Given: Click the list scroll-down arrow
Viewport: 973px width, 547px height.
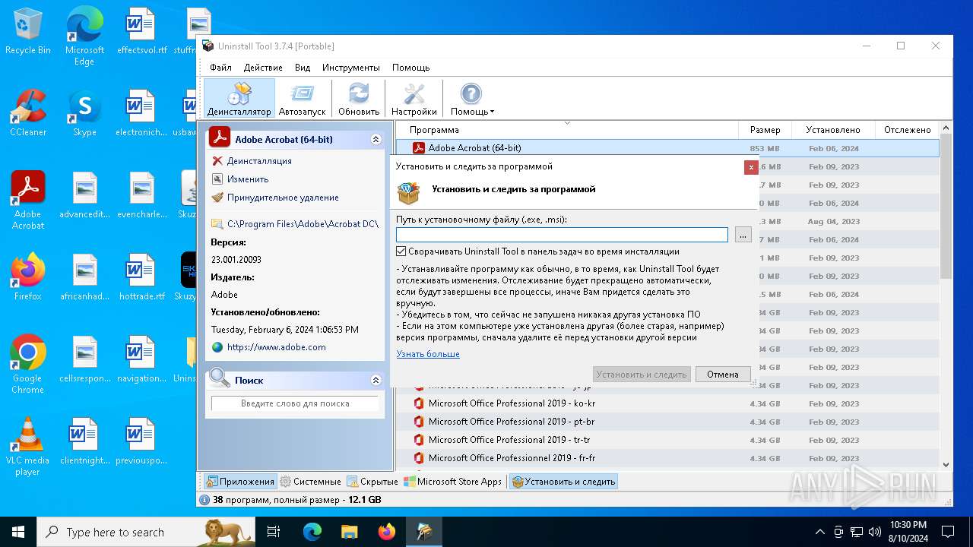Looking at the screenshot, I should (x=946, y=464).
